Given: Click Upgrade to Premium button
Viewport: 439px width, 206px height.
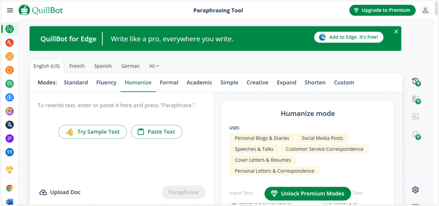Looking at the screenshot, I should [x=382, y=10].
